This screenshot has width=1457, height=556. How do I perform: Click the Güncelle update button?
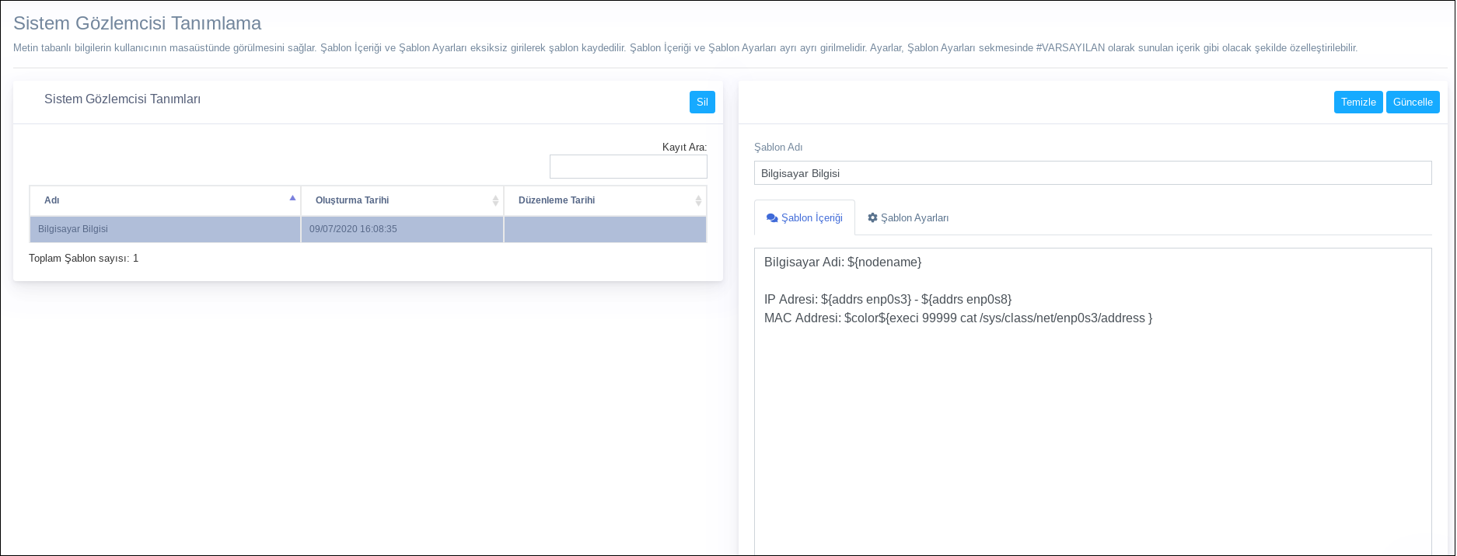click(x=1412, y=103)
